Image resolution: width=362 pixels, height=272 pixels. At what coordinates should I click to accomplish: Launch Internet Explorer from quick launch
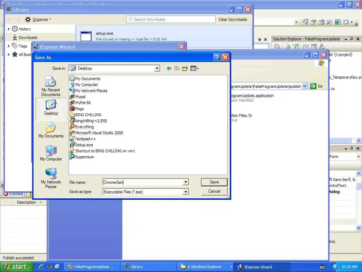point(42,267)
